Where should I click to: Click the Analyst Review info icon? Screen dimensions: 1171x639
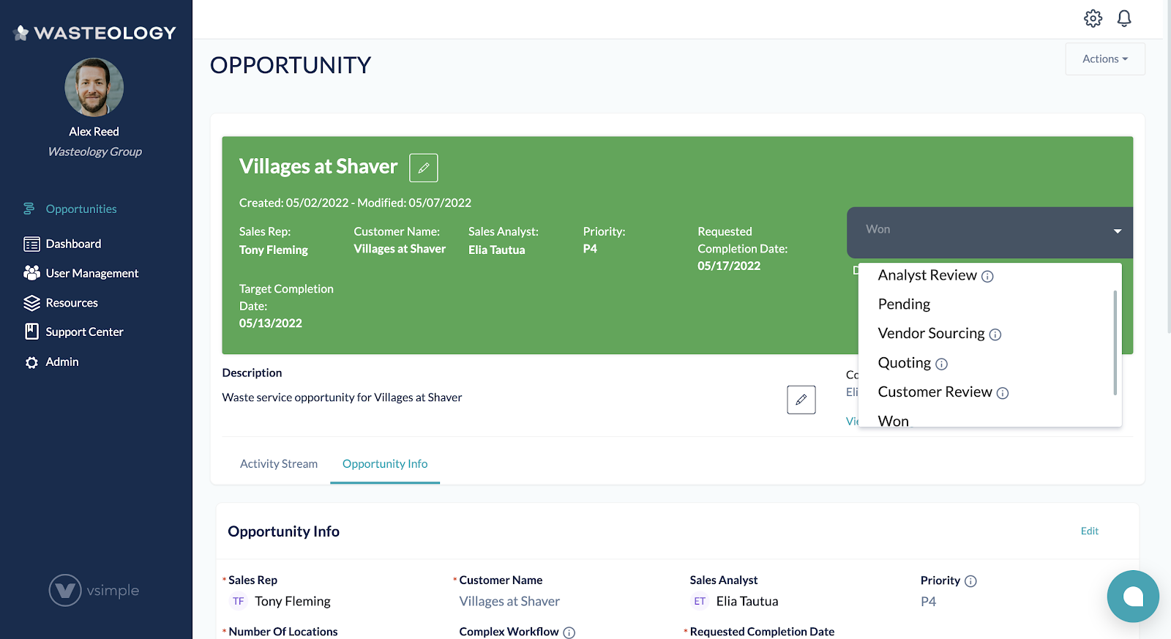pos(987,277)
